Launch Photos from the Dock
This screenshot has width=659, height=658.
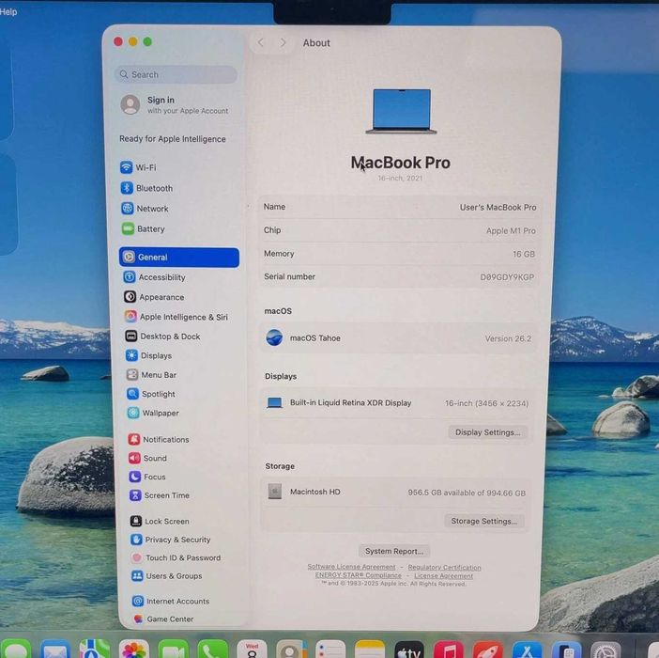(133, 650)
